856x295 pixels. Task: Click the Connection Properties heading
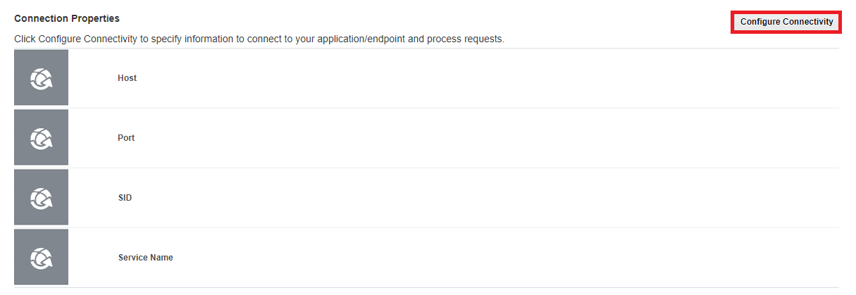pos(67,18)
